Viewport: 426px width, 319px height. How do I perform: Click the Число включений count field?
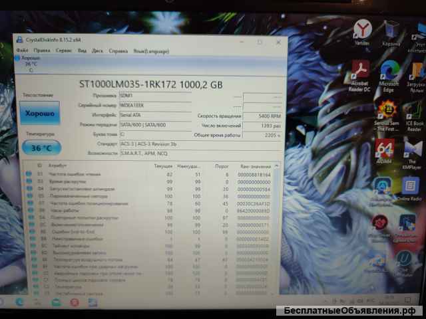(262, 126)
